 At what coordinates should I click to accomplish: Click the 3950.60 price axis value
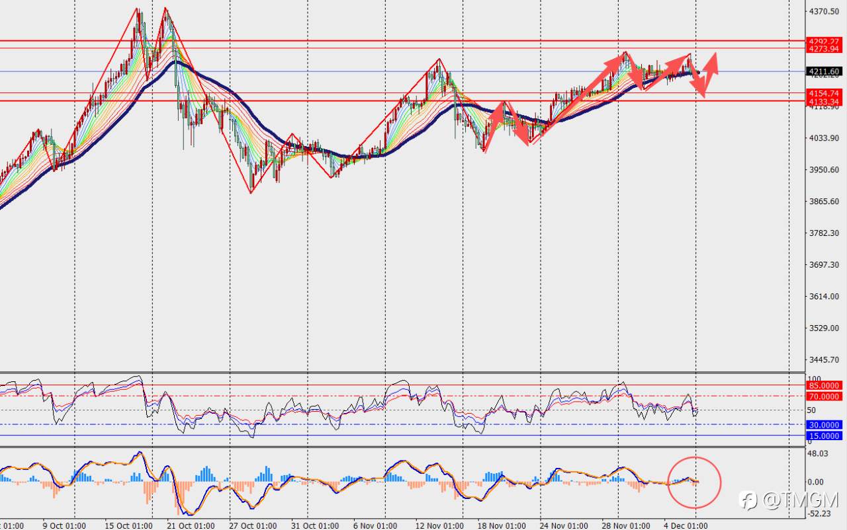[824, 170]
